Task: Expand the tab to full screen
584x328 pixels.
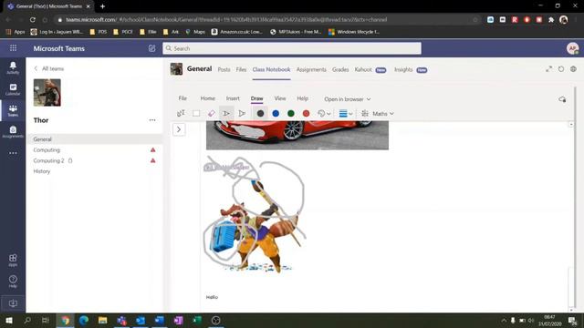Action: [549, 69]
